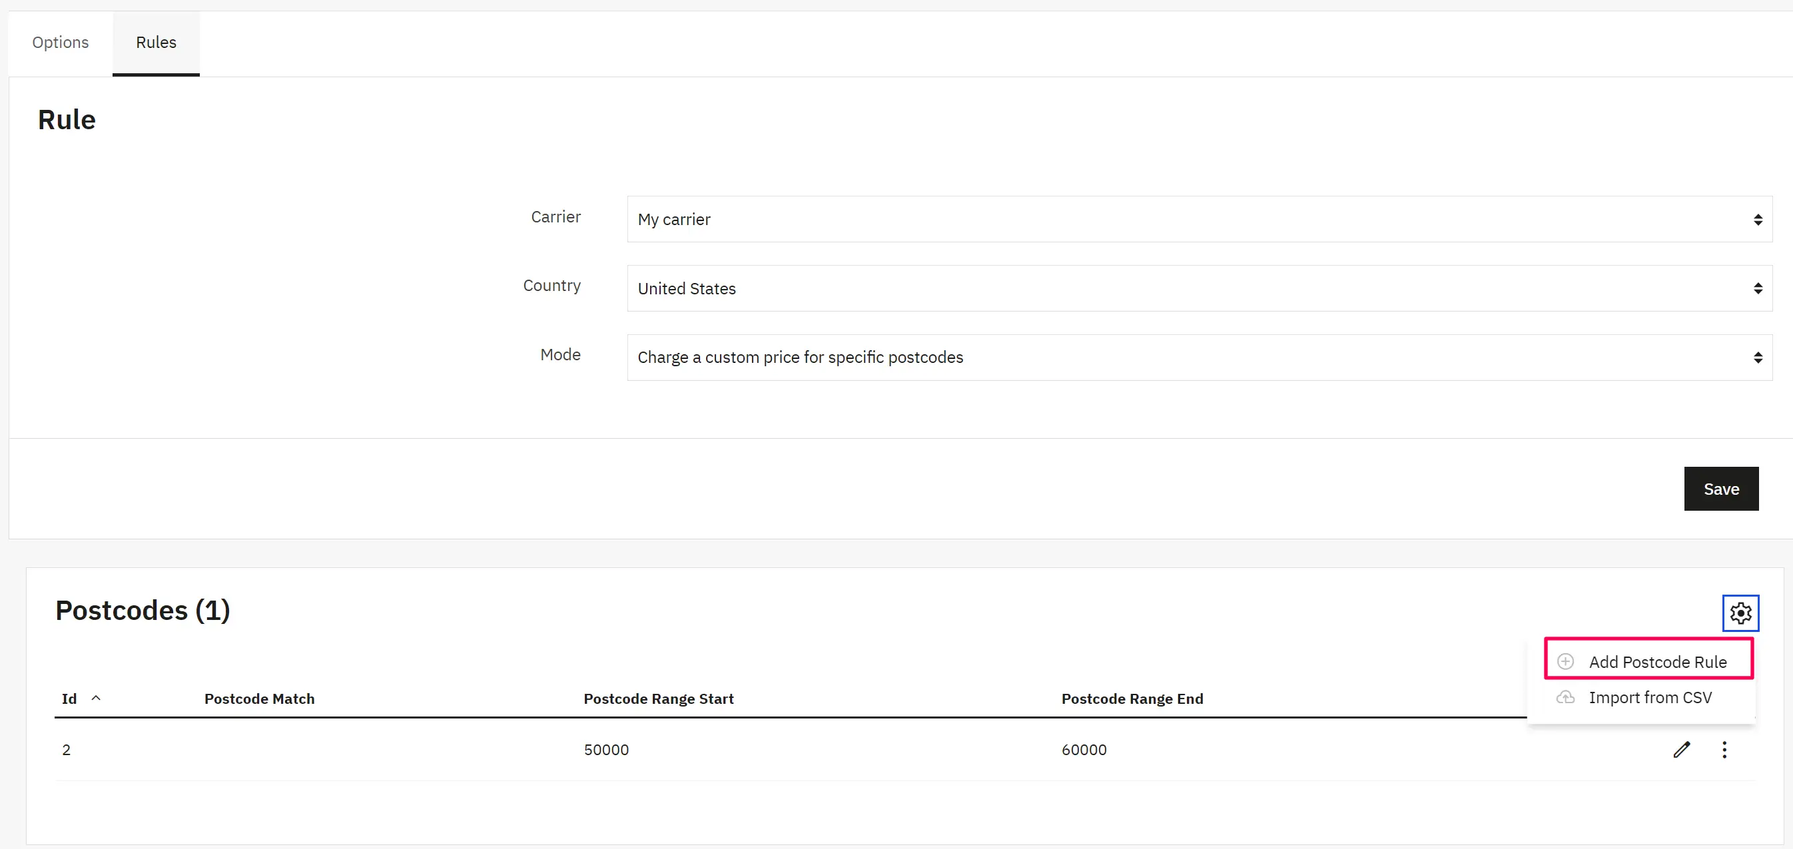The image size is (1793, 849).
Task: Save the rule configuration
Action: pyautogui.click(x=1720, y=488)
